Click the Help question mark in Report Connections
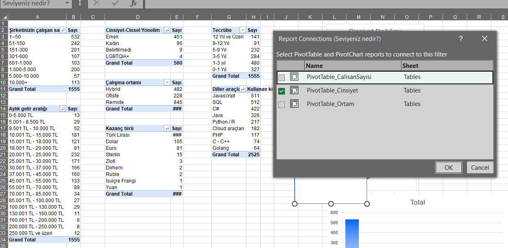 [461, 38]
